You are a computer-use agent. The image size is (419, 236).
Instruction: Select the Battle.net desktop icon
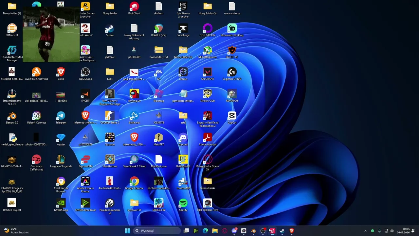tap(134, 118)
